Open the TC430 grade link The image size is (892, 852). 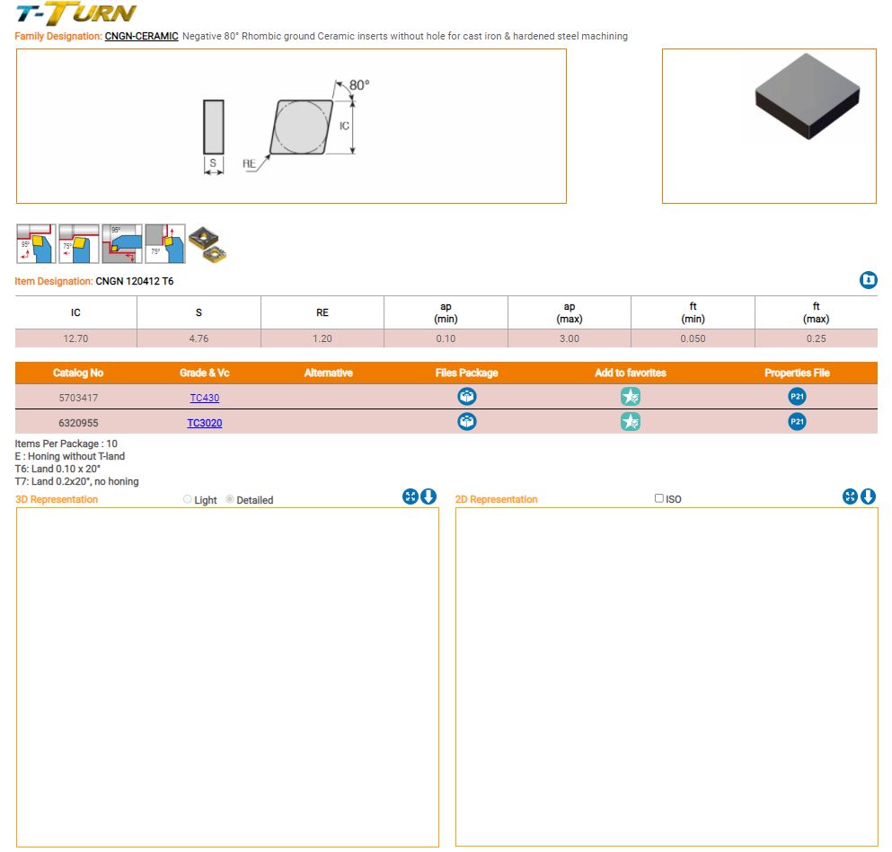coord(204,397)
